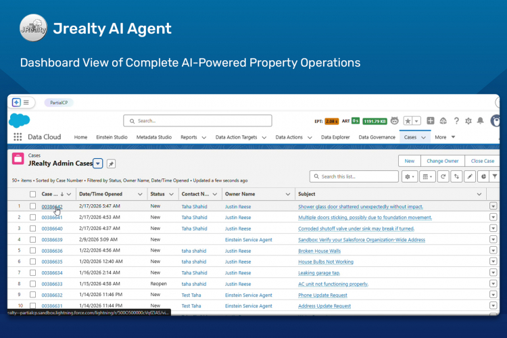Image resolution: width=507 pixels, height=338 pixels.
Task: Refresh the cases list
Action: pyautogui.click(x=443, y=176)
